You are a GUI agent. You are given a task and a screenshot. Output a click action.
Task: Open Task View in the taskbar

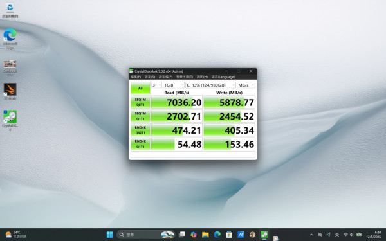(182, 235)
